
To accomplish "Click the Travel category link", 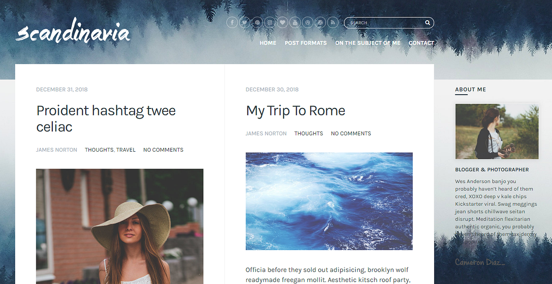I will pyautogui.click(x=126, y=150).
